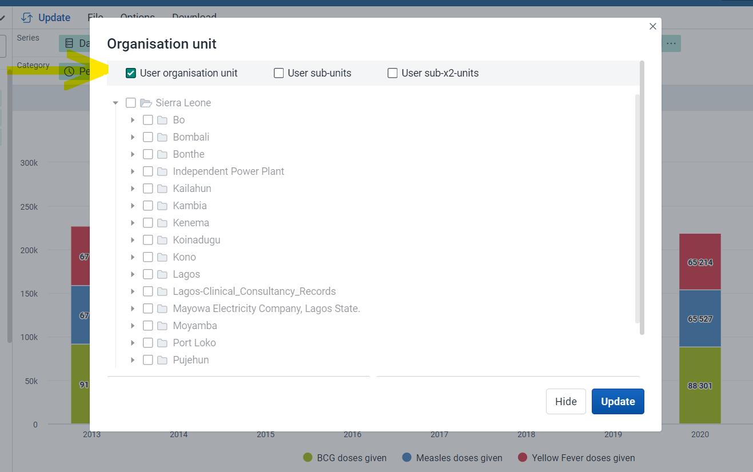Click the Port Loko folder icon
The image size is (753, 472).
(162, 343)
